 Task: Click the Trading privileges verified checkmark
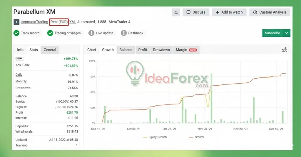click(x=50, y=33)
